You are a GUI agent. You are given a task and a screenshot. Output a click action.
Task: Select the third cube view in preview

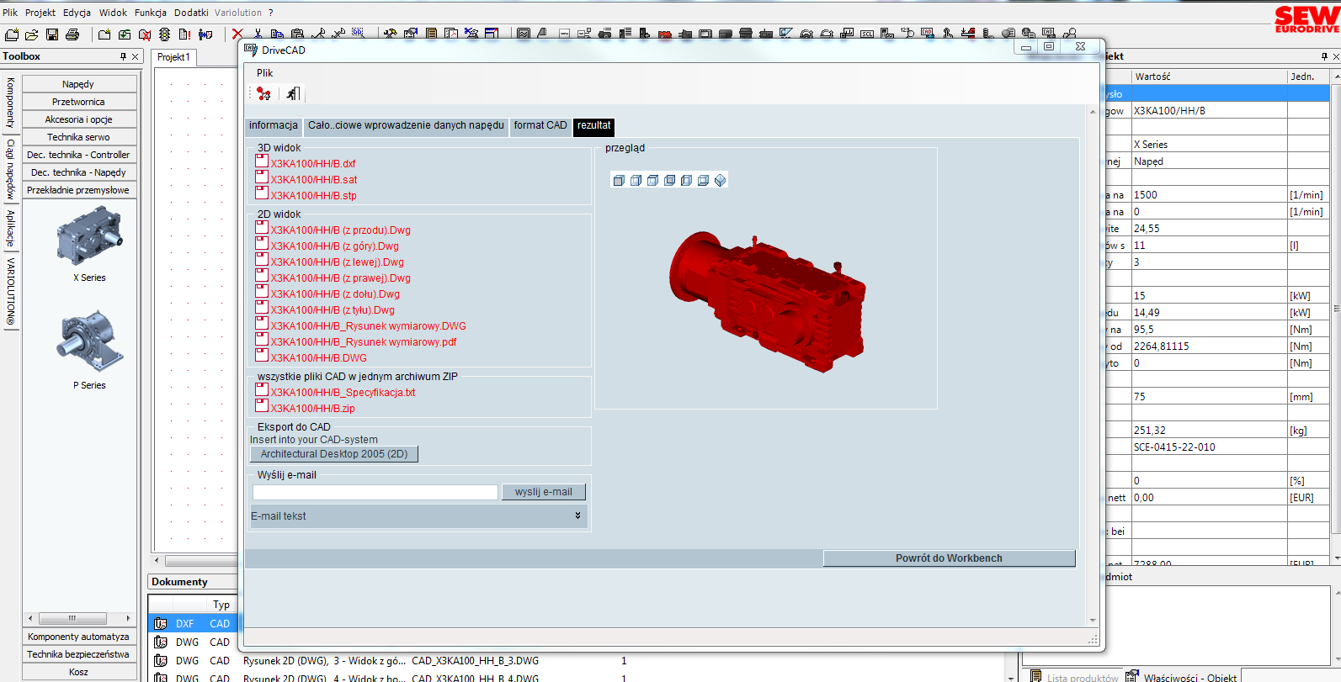tap(652, 180)
